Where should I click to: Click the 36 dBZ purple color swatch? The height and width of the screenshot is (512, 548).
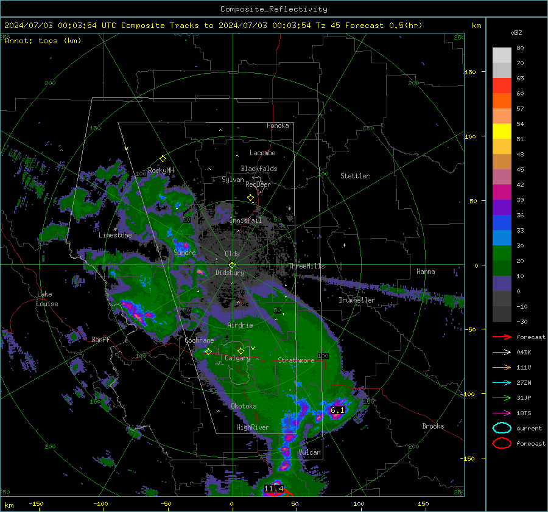pyautogui.click(x=502, y=207)
